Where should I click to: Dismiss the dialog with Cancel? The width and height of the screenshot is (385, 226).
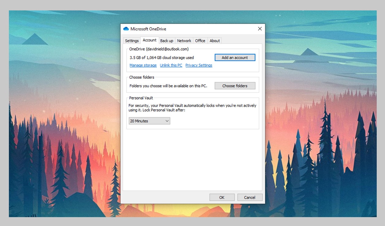pyautogui.click(x=250, y=198)
